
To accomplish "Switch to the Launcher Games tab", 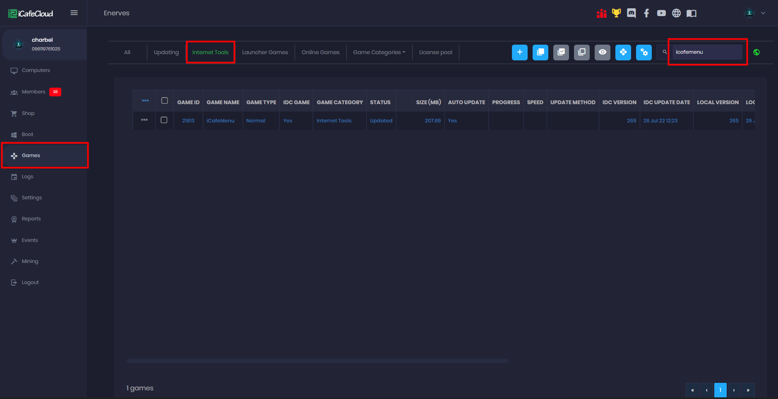I will 265,53.
